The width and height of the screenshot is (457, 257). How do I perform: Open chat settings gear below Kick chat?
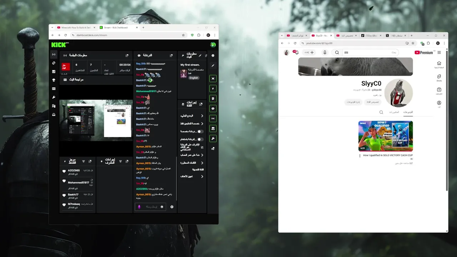[172, 207]
